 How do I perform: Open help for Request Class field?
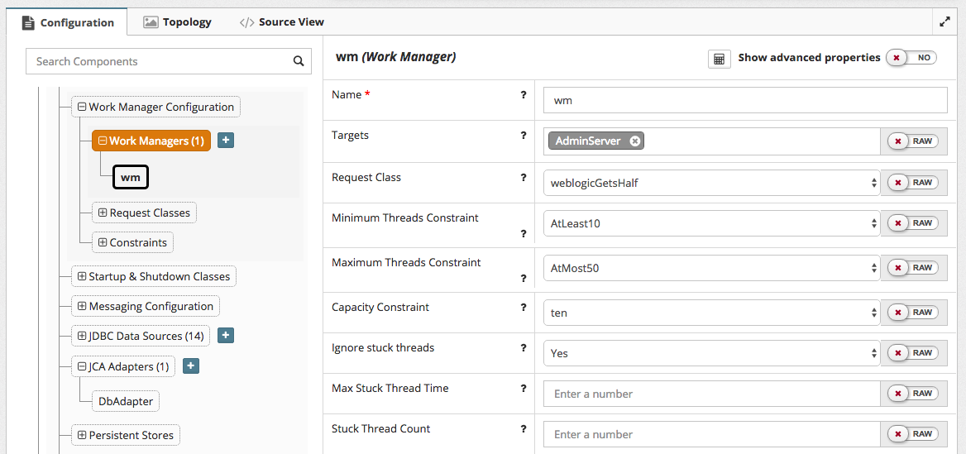coord(524,178)
